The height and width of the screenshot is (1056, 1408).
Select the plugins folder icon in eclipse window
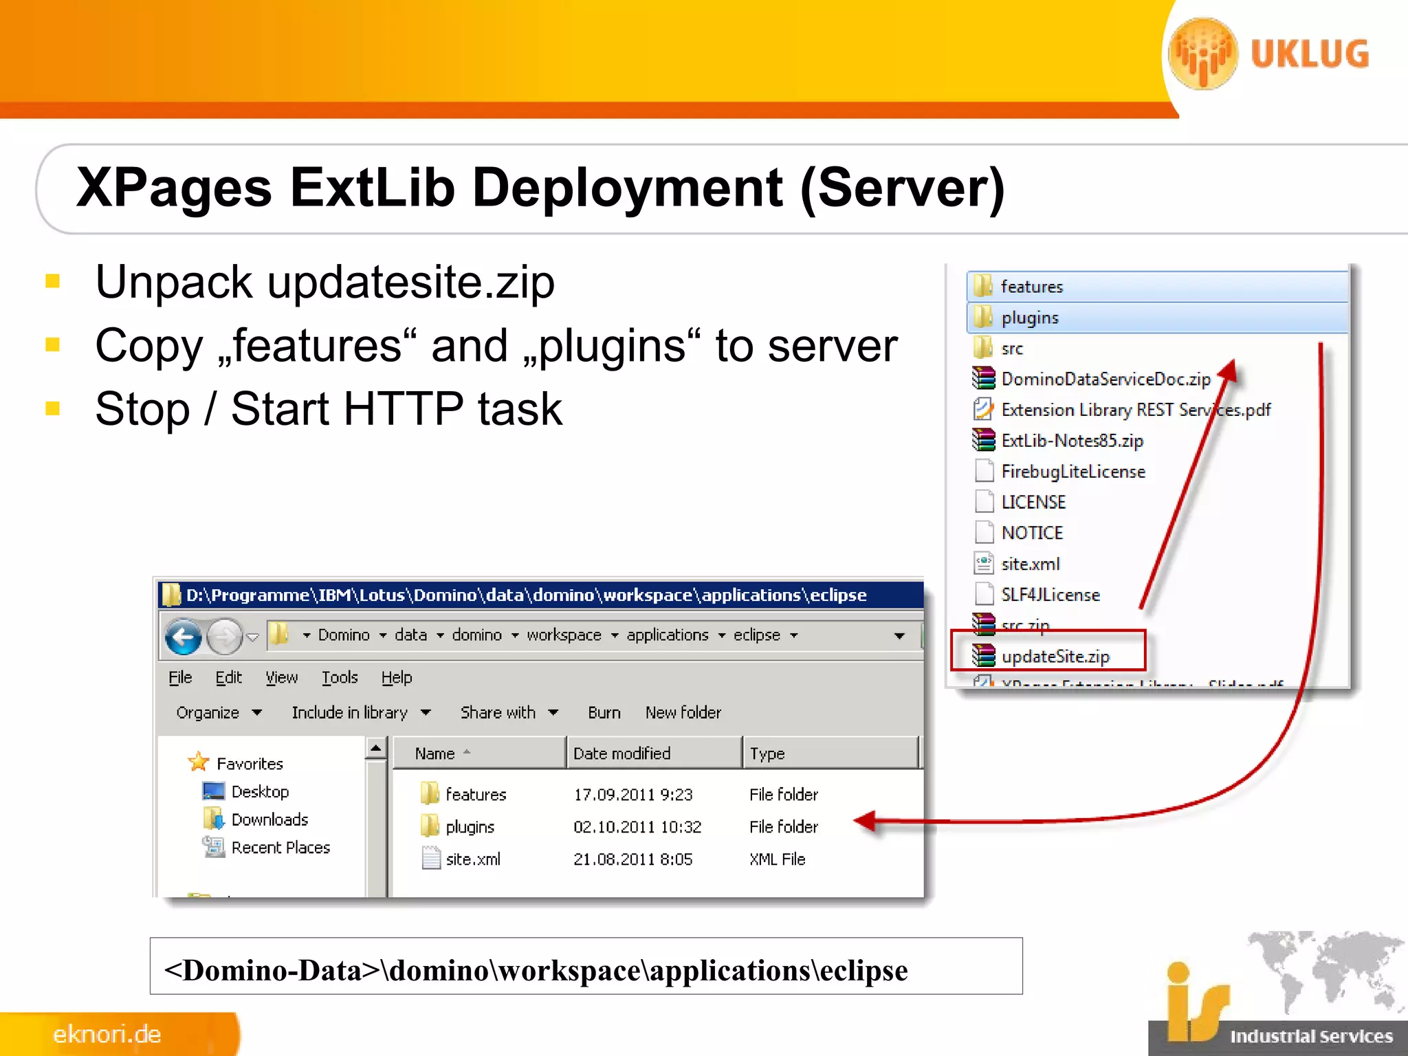[x=430, y=826]
